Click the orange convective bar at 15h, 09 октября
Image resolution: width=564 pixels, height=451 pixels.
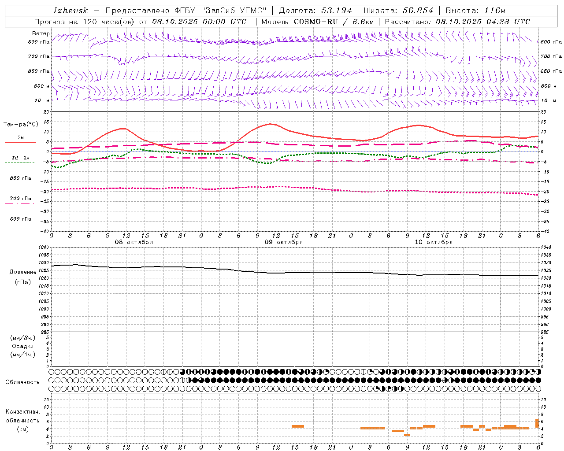click(x=298, y=426)
